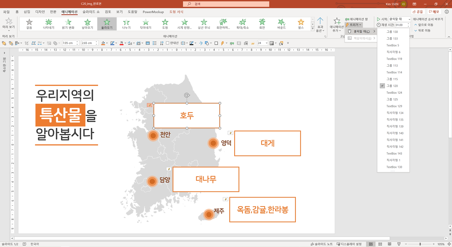Select normal view icon in status bar
This screenshot has width=452, height=247.
pos(371,244)
